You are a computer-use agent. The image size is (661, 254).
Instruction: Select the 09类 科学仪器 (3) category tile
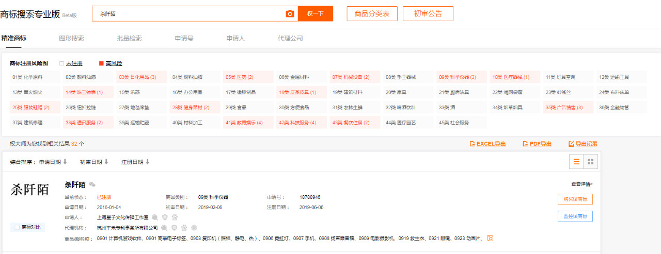pyautogui.click(x=458, y=77)
